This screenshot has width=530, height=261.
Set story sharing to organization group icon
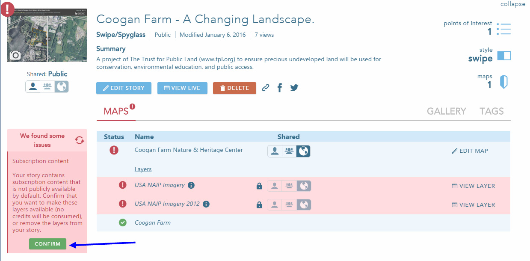(47, 86)
